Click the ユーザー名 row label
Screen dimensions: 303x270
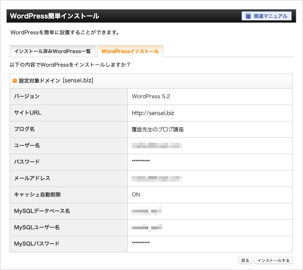coord(27,145)
